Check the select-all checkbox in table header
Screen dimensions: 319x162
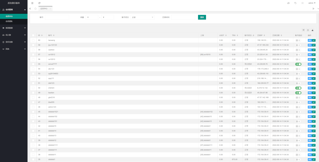33,35
